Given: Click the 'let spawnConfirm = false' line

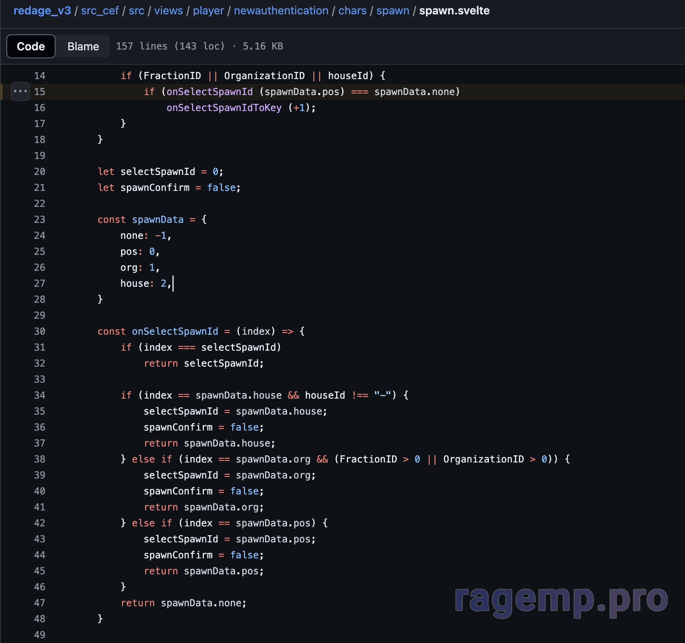Looking at the screenshot, I should (169, 188).
